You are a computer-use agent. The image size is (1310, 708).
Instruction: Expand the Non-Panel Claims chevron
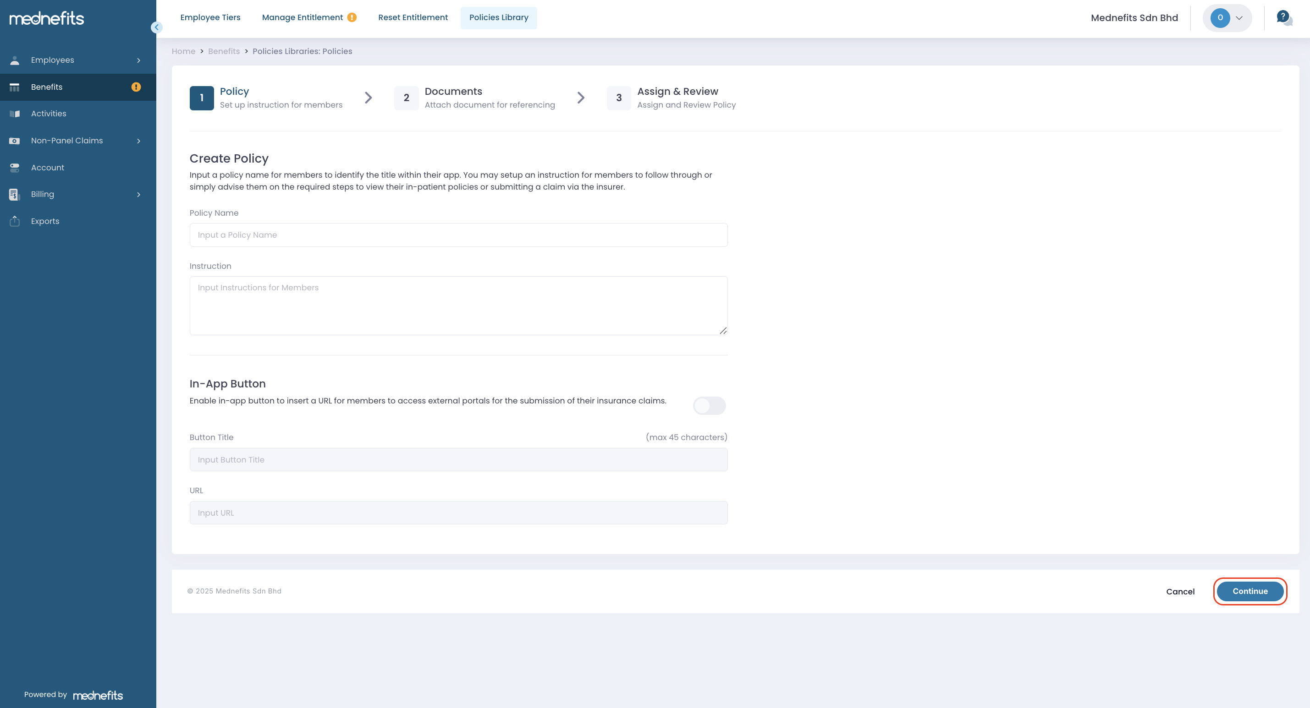(138, 141)
